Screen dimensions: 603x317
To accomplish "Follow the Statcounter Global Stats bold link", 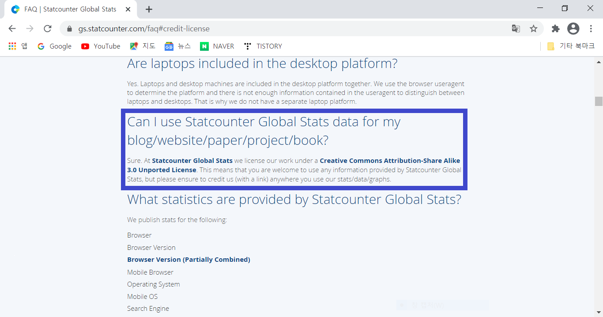I will (192, 161).
